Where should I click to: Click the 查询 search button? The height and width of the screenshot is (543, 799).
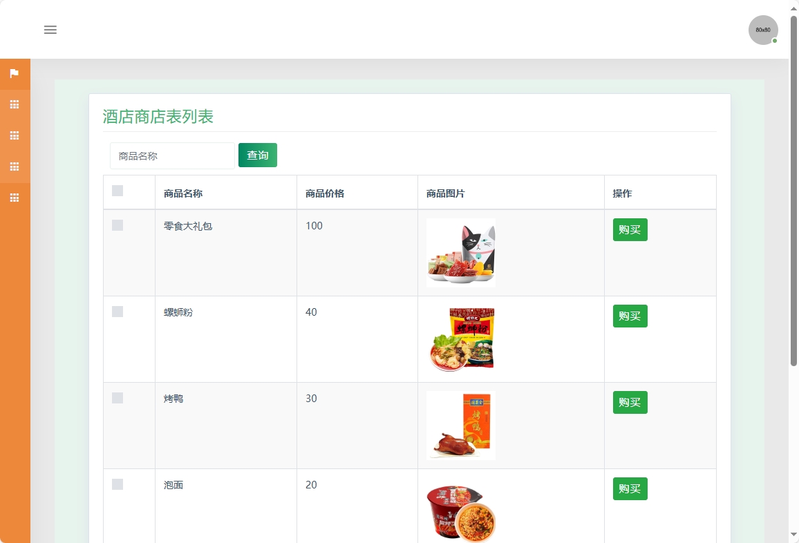point(257,155)
